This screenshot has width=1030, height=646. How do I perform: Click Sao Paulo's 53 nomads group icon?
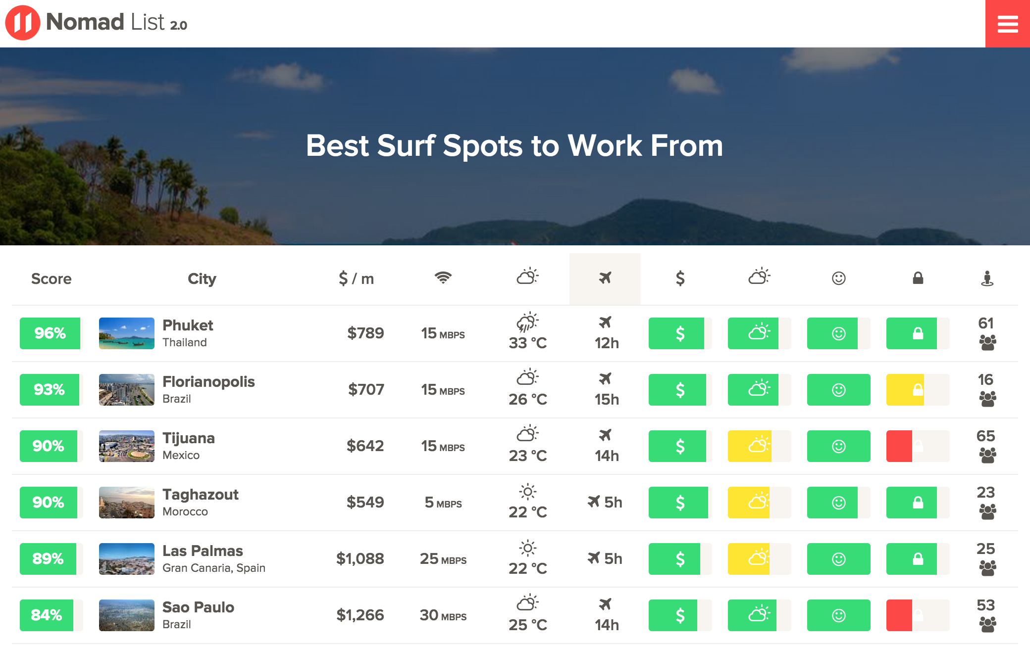pyautogui.click(x=987, y=625)
